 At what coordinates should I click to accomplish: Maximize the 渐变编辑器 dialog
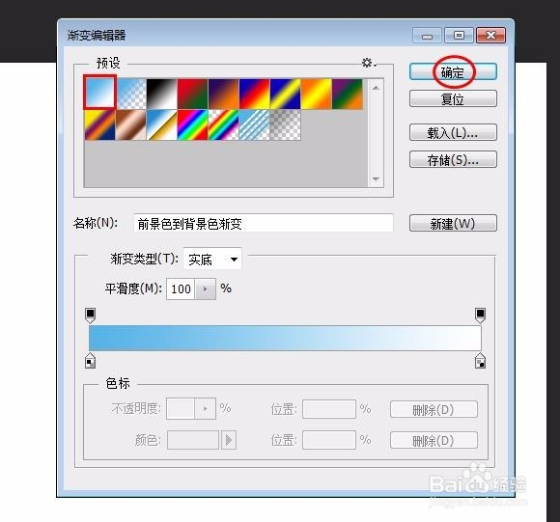pyautogui.click(x=459, y=36)
